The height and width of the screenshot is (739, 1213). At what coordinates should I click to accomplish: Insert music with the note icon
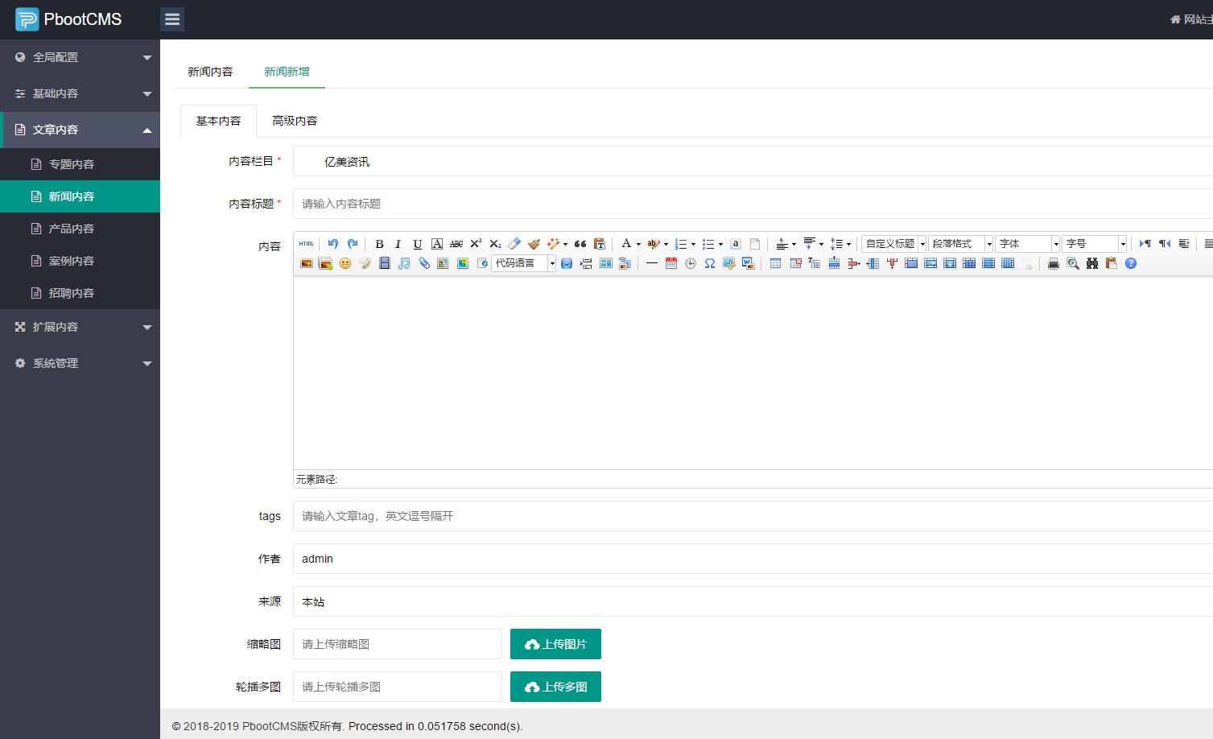[x=404, y=263]
